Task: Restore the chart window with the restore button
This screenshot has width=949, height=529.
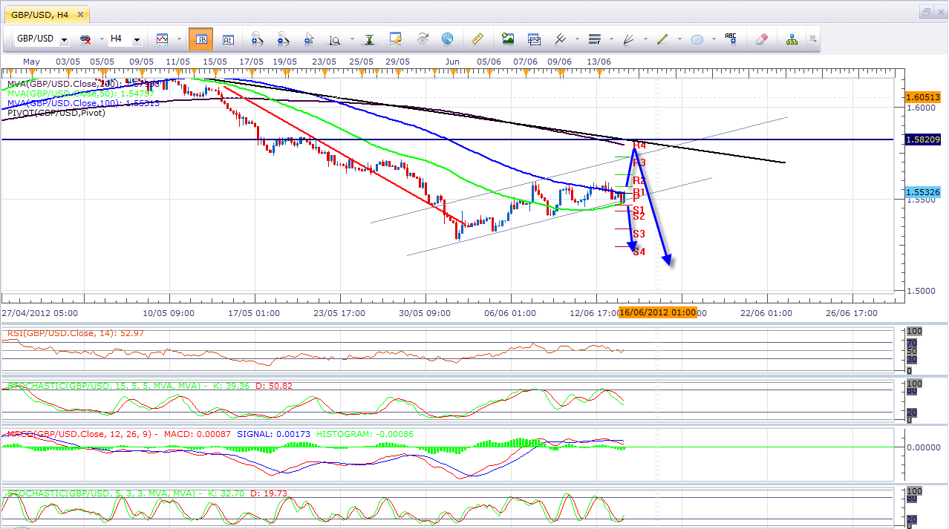Action: point(926,12)
